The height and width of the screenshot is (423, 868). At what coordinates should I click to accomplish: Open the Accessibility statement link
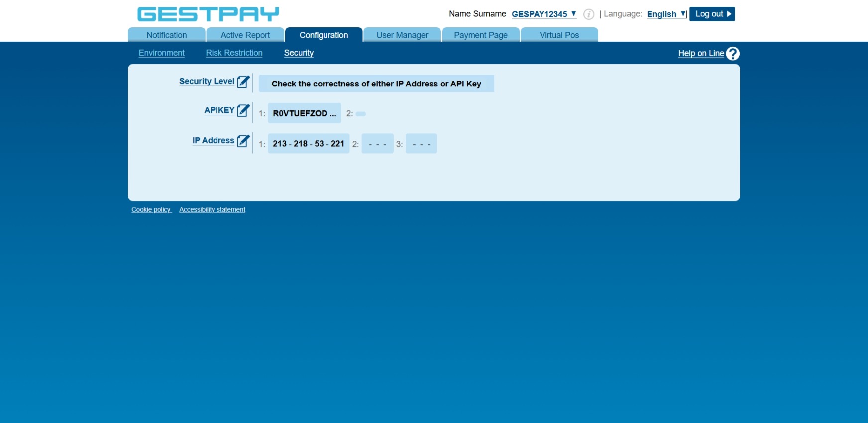[212, 210]
